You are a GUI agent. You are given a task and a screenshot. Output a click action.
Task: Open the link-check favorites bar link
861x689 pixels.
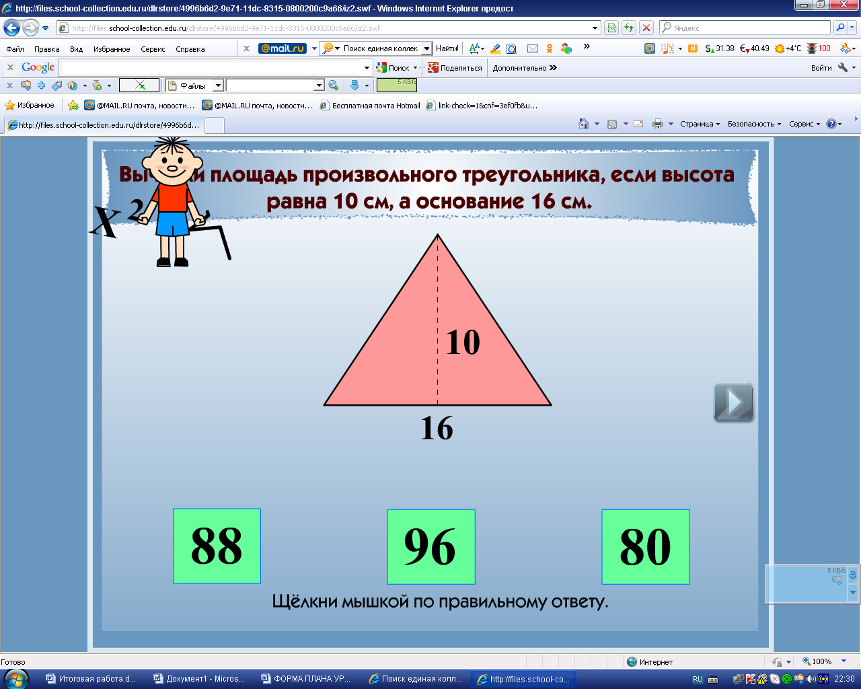(x=482, y=105)
